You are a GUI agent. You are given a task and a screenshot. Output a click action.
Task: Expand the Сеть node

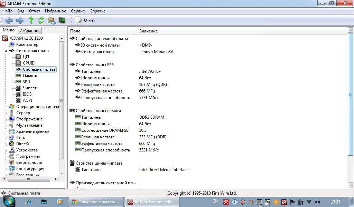point(6,138)
